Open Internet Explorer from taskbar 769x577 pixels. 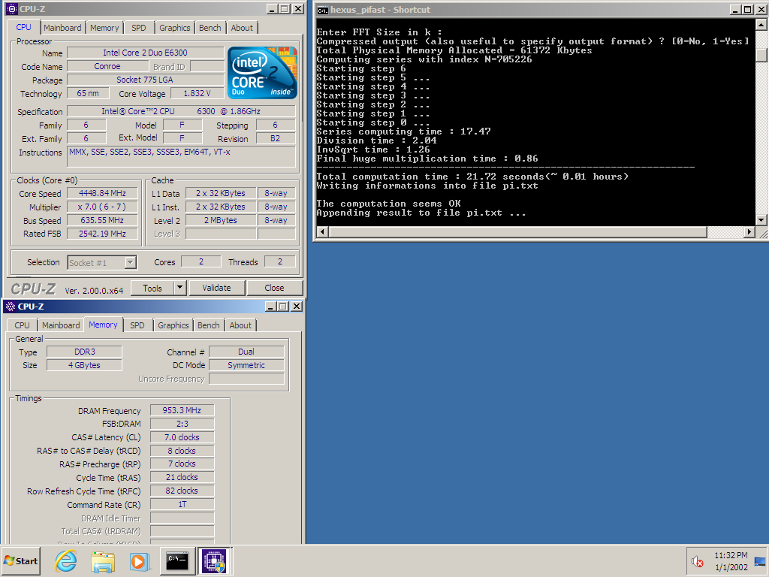click(66, 560)
